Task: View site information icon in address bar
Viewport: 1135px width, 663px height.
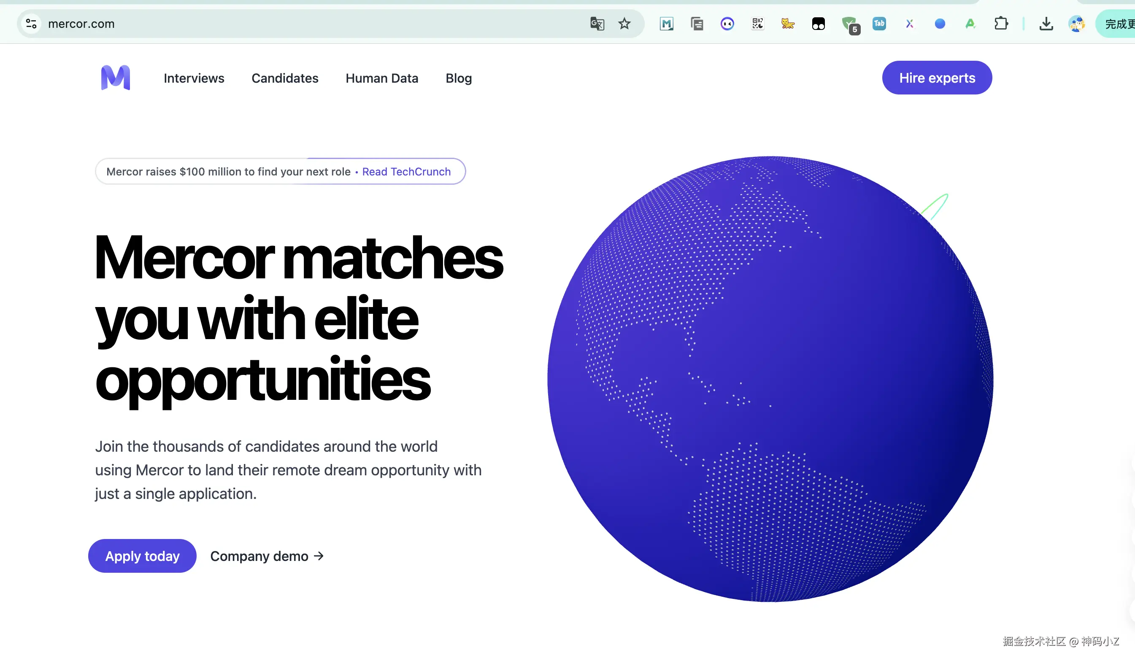Action: point(31,23)
